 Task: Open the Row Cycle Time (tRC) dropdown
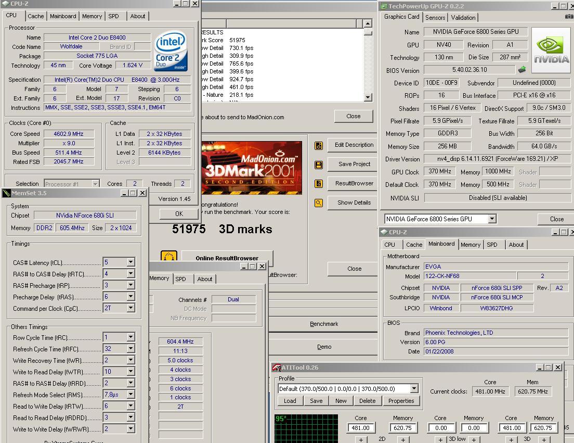click(x=131, y=337)
